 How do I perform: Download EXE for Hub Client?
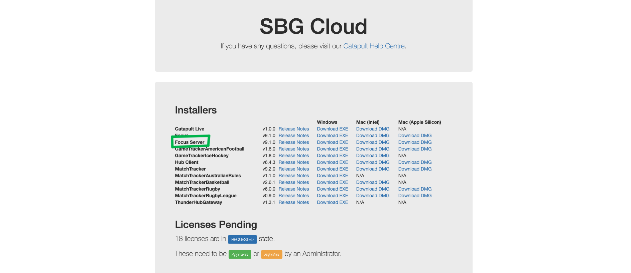coord(333,162)
